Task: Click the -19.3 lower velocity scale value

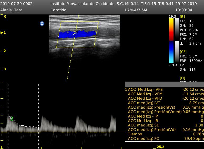Action: [x=173, y=65]
